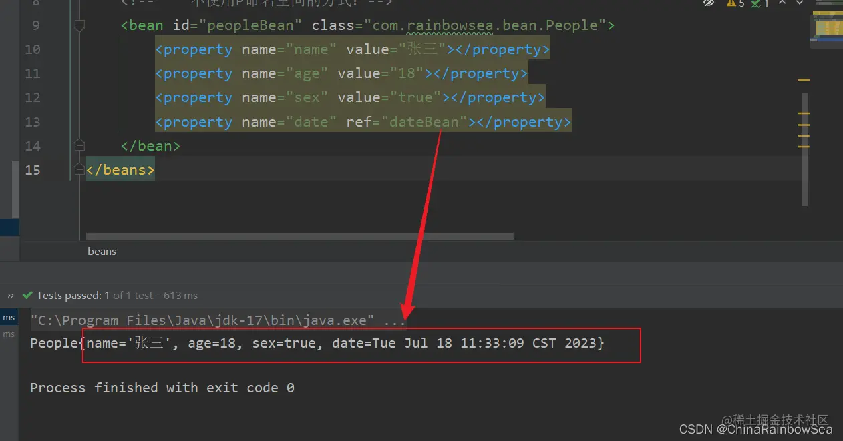Click the editor horizontal scrollbar
The image size is (843, 441).
coord(299,236)
